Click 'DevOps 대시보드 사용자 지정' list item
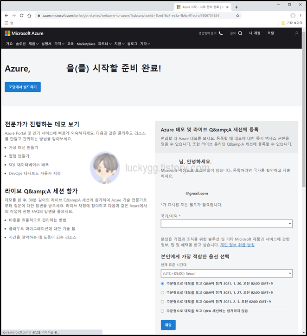This screenshot has width=307, height=336. pos(35,173)
